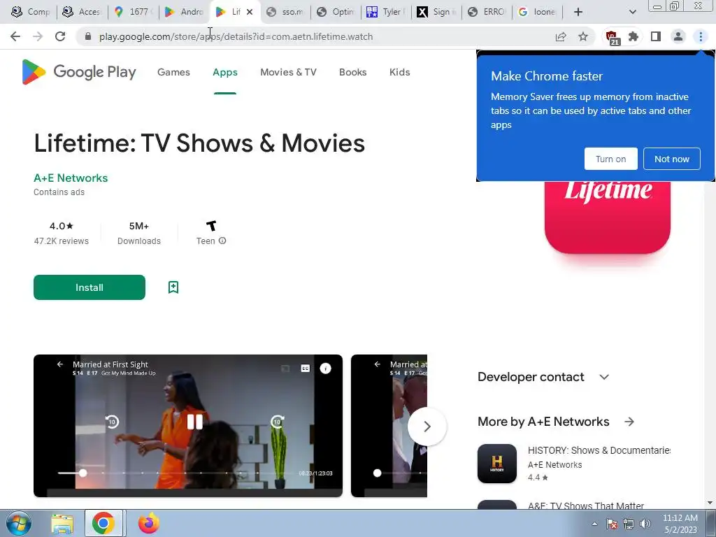
Task: Open the first Married at First Sight screenshot
Action: coord(187,426)
